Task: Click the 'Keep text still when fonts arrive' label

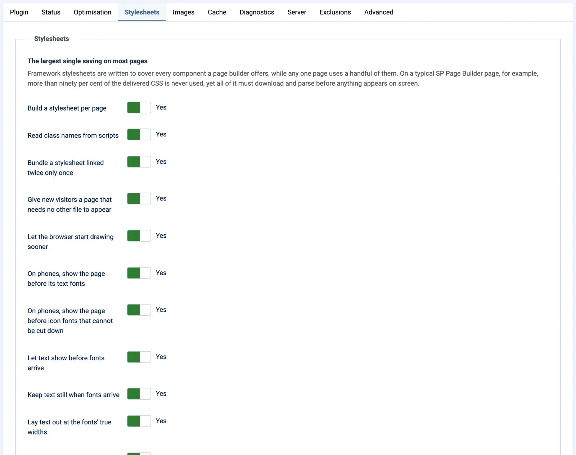Action: pyautogui.click(x=73, y=395)
